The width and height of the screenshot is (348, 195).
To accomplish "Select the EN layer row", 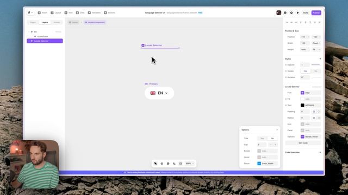I will pos(45,32).
